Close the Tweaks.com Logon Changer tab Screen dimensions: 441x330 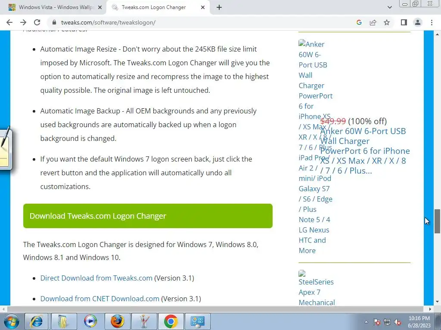(203, 8)
